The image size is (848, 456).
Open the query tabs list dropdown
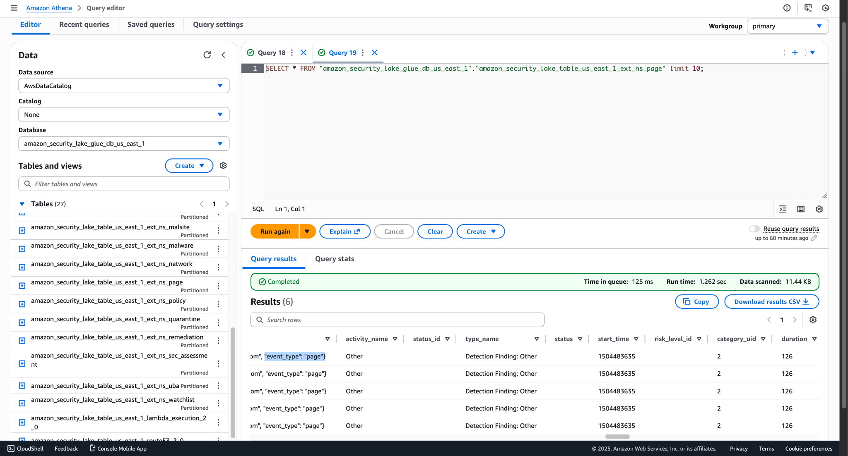(x=812, y=53)
